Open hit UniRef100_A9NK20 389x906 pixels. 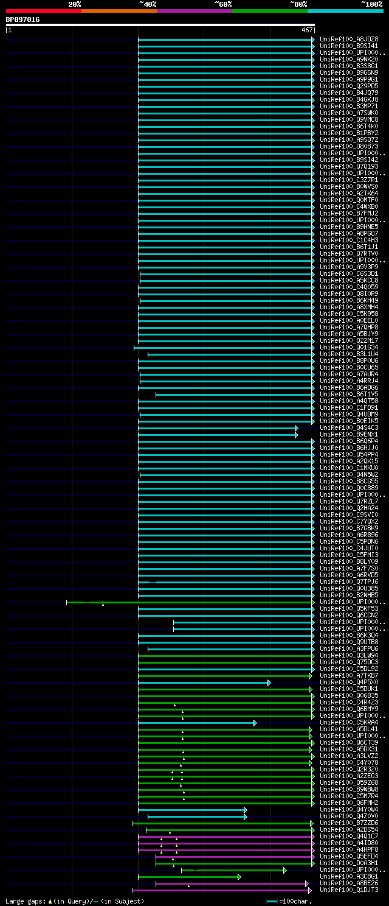point(349,59)
